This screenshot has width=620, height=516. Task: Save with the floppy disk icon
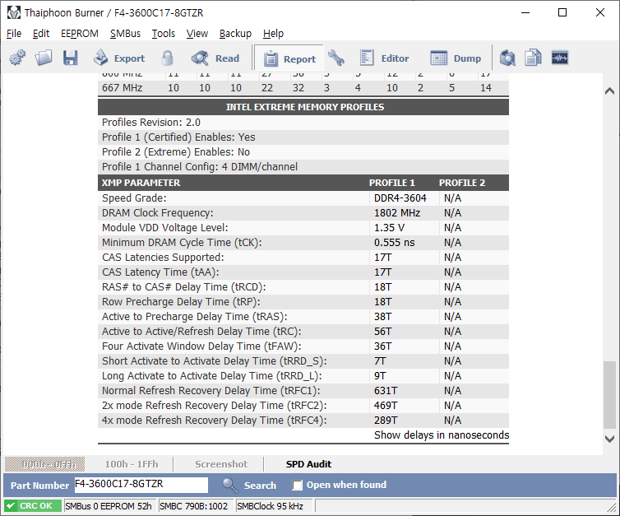point(71,58)
